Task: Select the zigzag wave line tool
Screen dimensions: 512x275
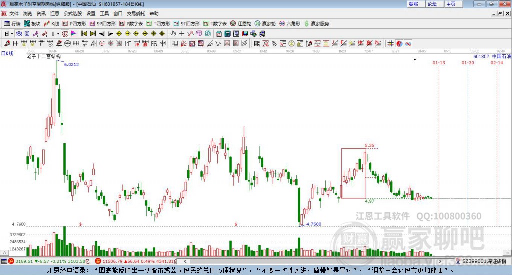Action: (218, 43)
